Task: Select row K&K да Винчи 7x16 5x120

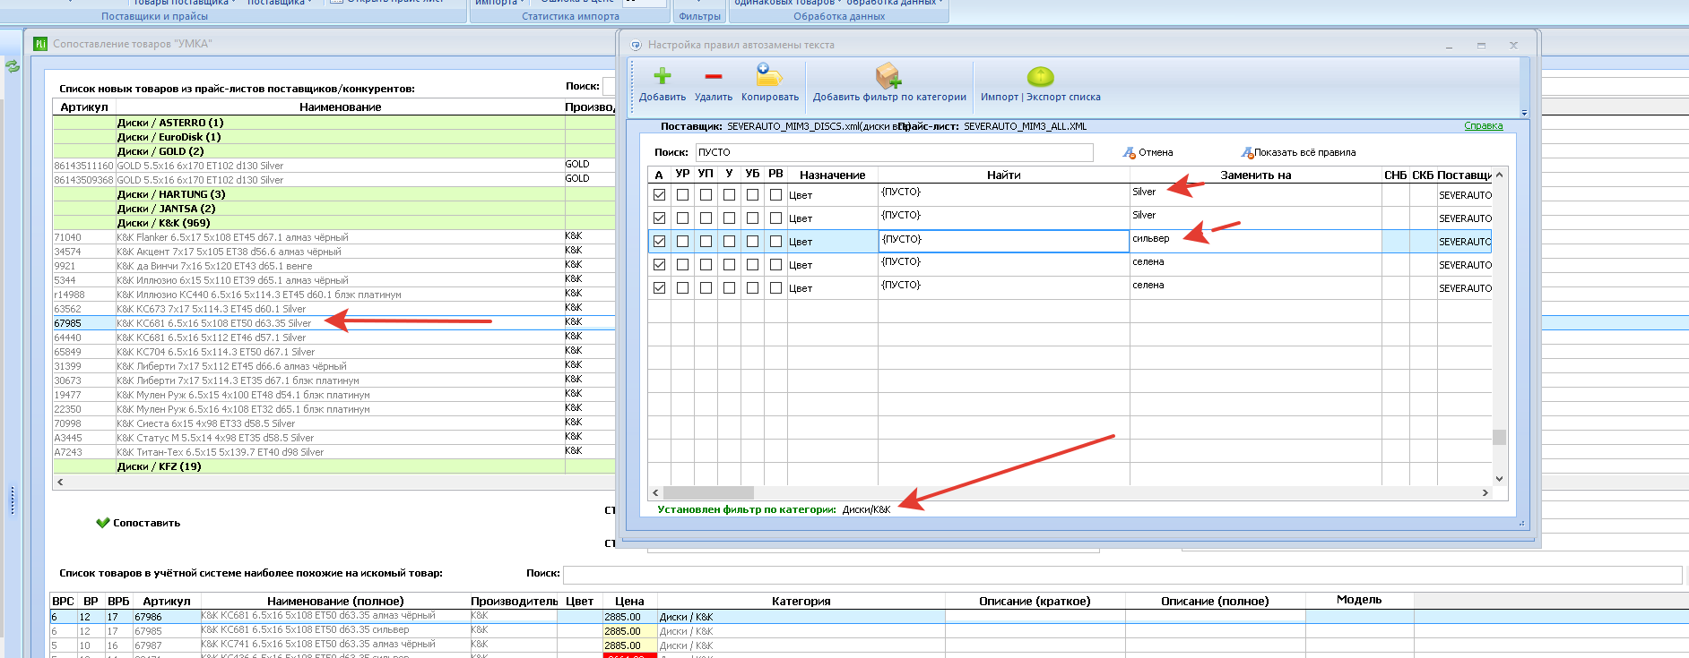Action: click(333, 266)
